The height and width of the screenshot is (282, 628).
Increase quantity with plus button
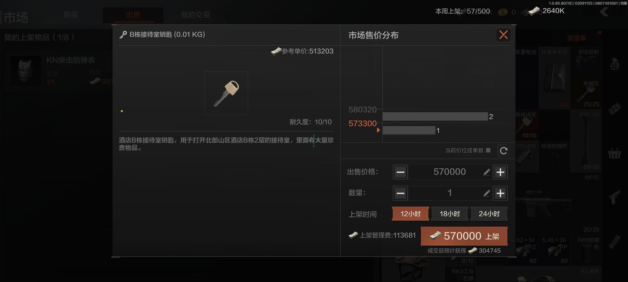(500, 193)
